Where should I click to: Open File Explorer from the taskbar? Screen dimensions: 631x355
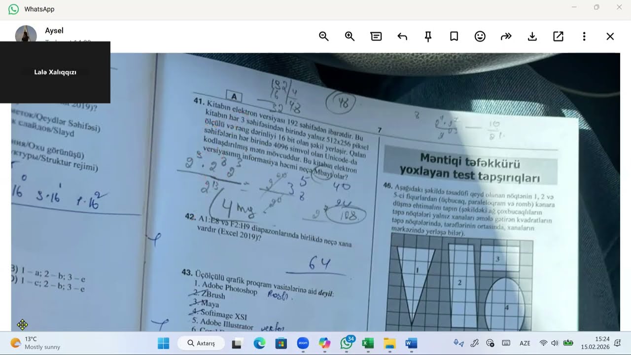[x=389, y=343]
